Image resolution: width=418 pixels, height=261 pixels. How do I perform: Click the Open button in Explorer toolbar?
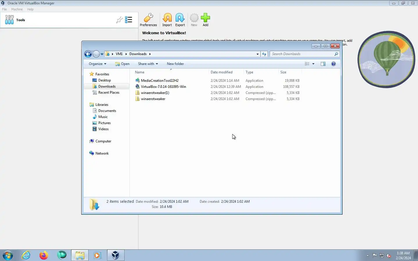[122, 64]
